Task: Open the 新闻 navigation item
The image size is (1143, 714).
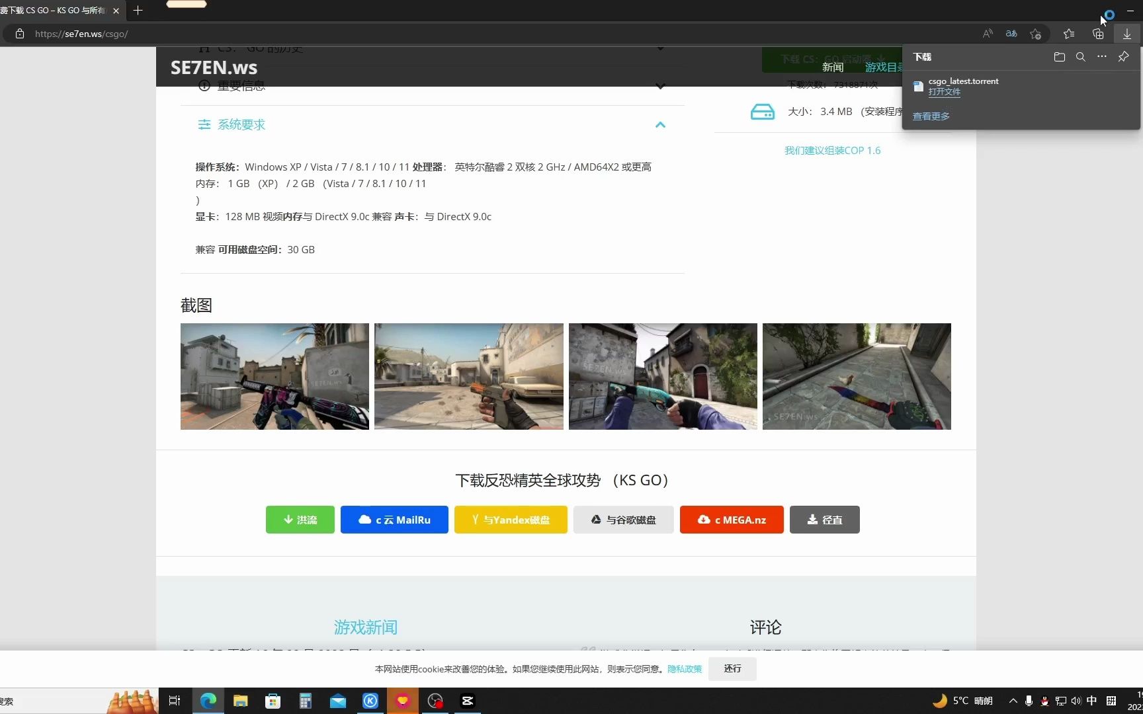Action: (x=833, y=67)
